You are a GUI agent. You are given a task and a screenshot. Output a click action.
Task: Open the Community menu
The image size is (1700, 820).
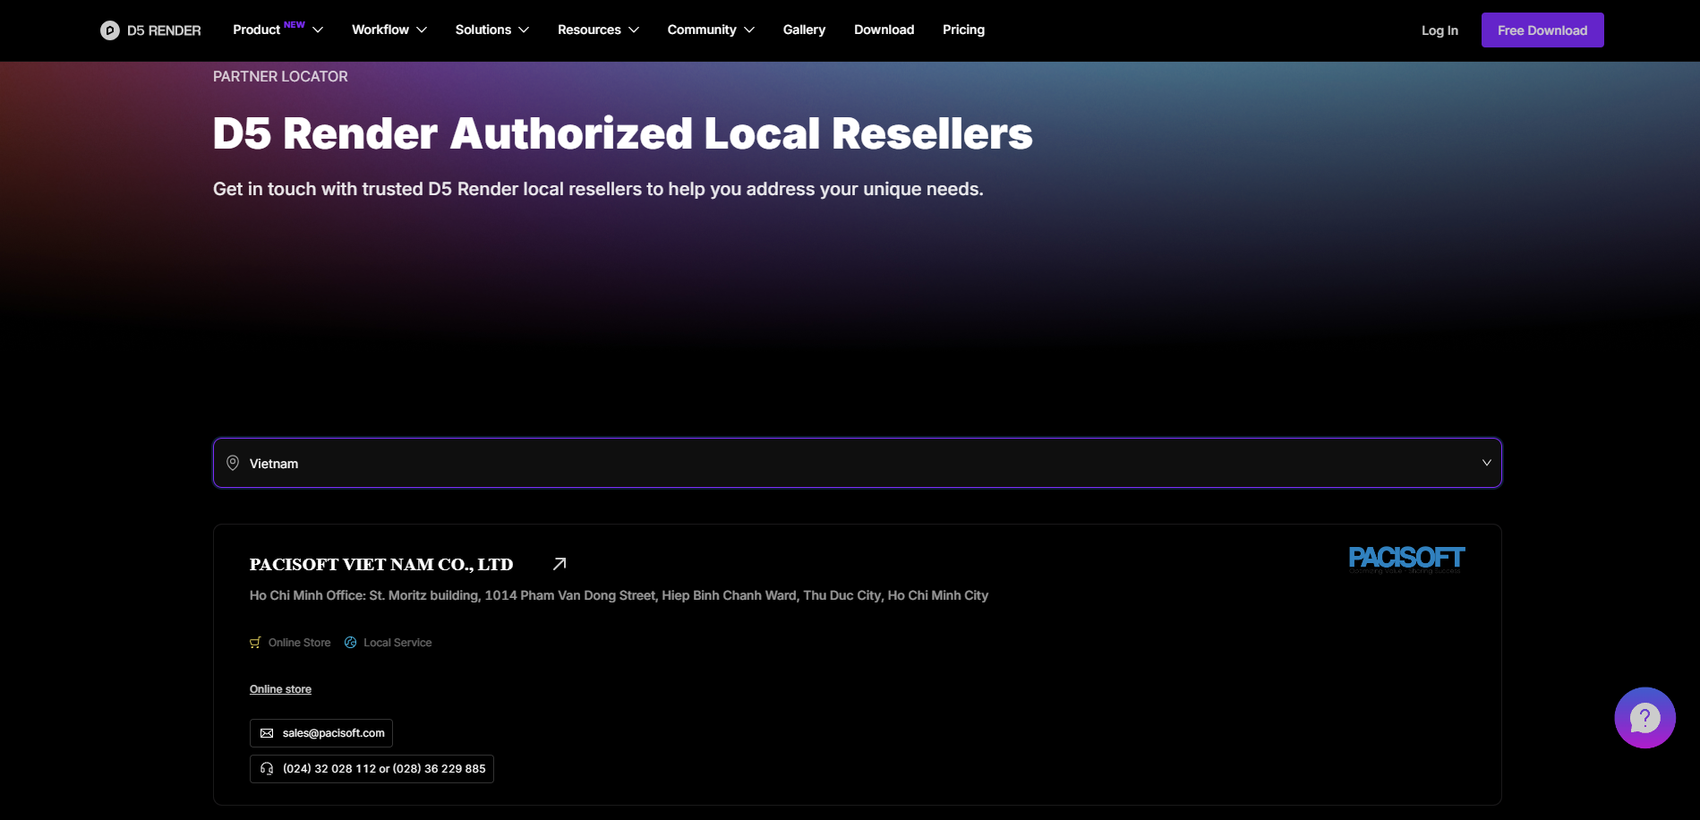711,30
